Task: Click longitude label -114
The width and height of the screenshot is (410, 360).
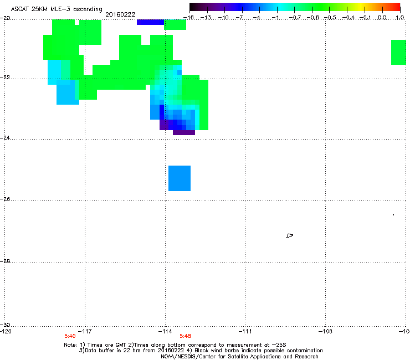Action: tap(165, 331)
